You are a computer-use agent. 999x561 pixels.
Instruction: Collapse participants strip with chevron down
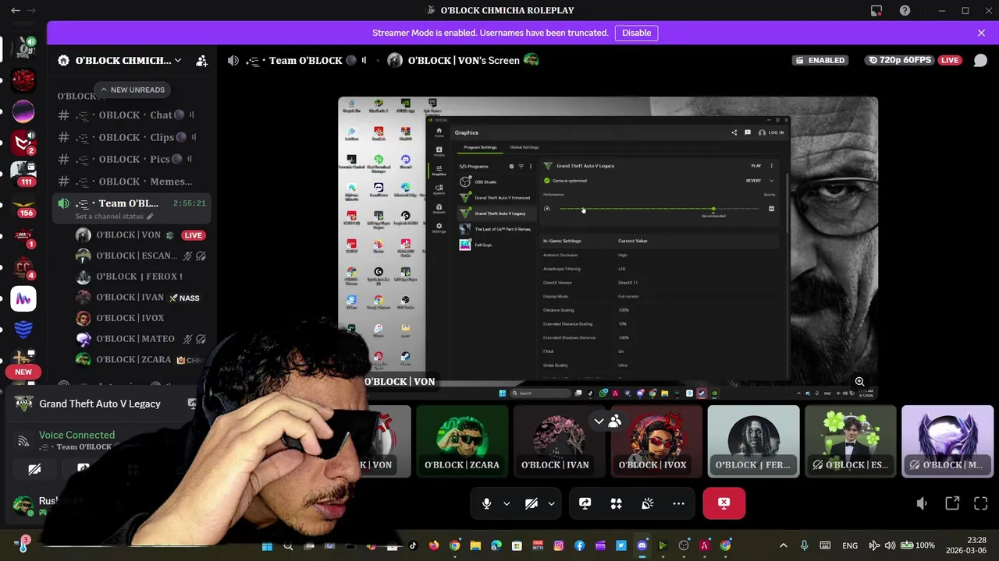point(599,421)
